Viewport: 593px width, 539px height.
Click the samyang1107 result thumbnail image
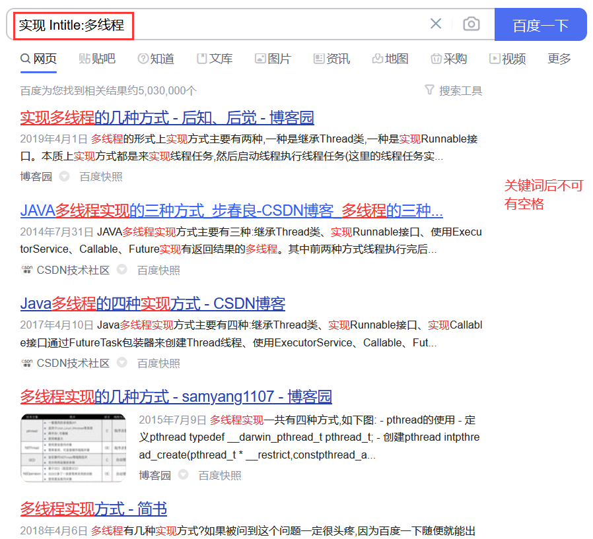[73, 447]
